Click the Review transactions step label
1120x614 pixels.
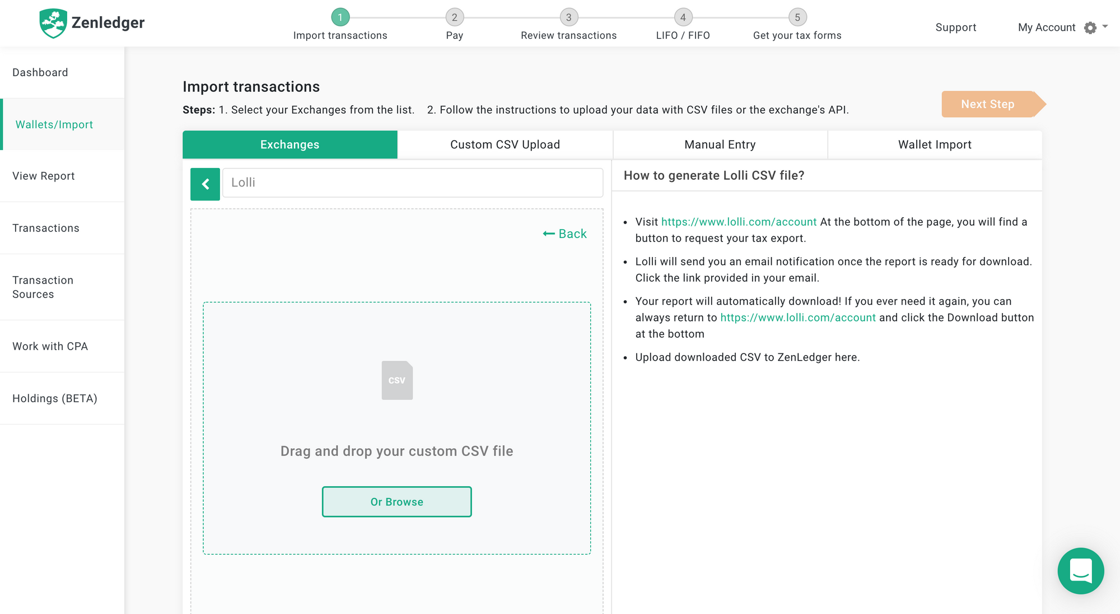(568, 35)
